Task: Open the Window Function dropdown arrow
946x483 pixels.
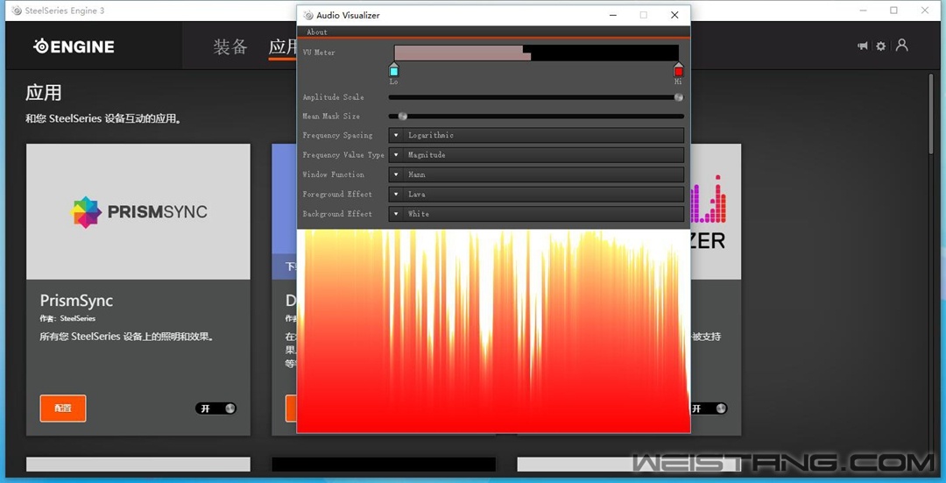Action: pos(396,174)
